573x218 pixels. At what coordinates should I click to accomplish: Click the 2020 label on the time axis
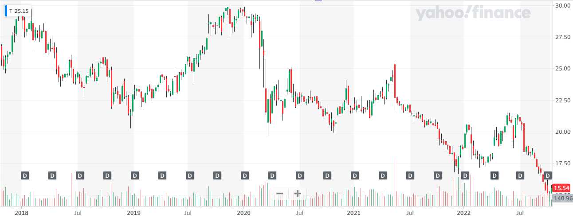tap(243, 212)
